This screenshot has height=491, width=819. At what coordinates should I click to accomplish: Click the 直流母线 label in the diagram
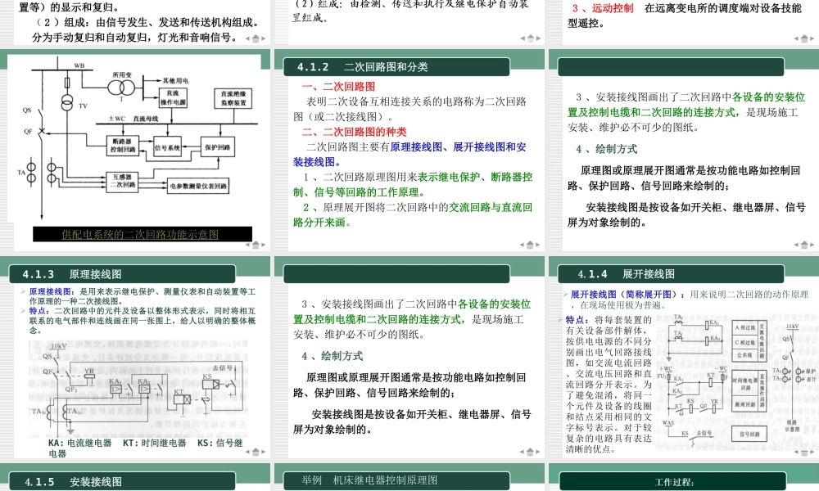(x=145, y=119)
